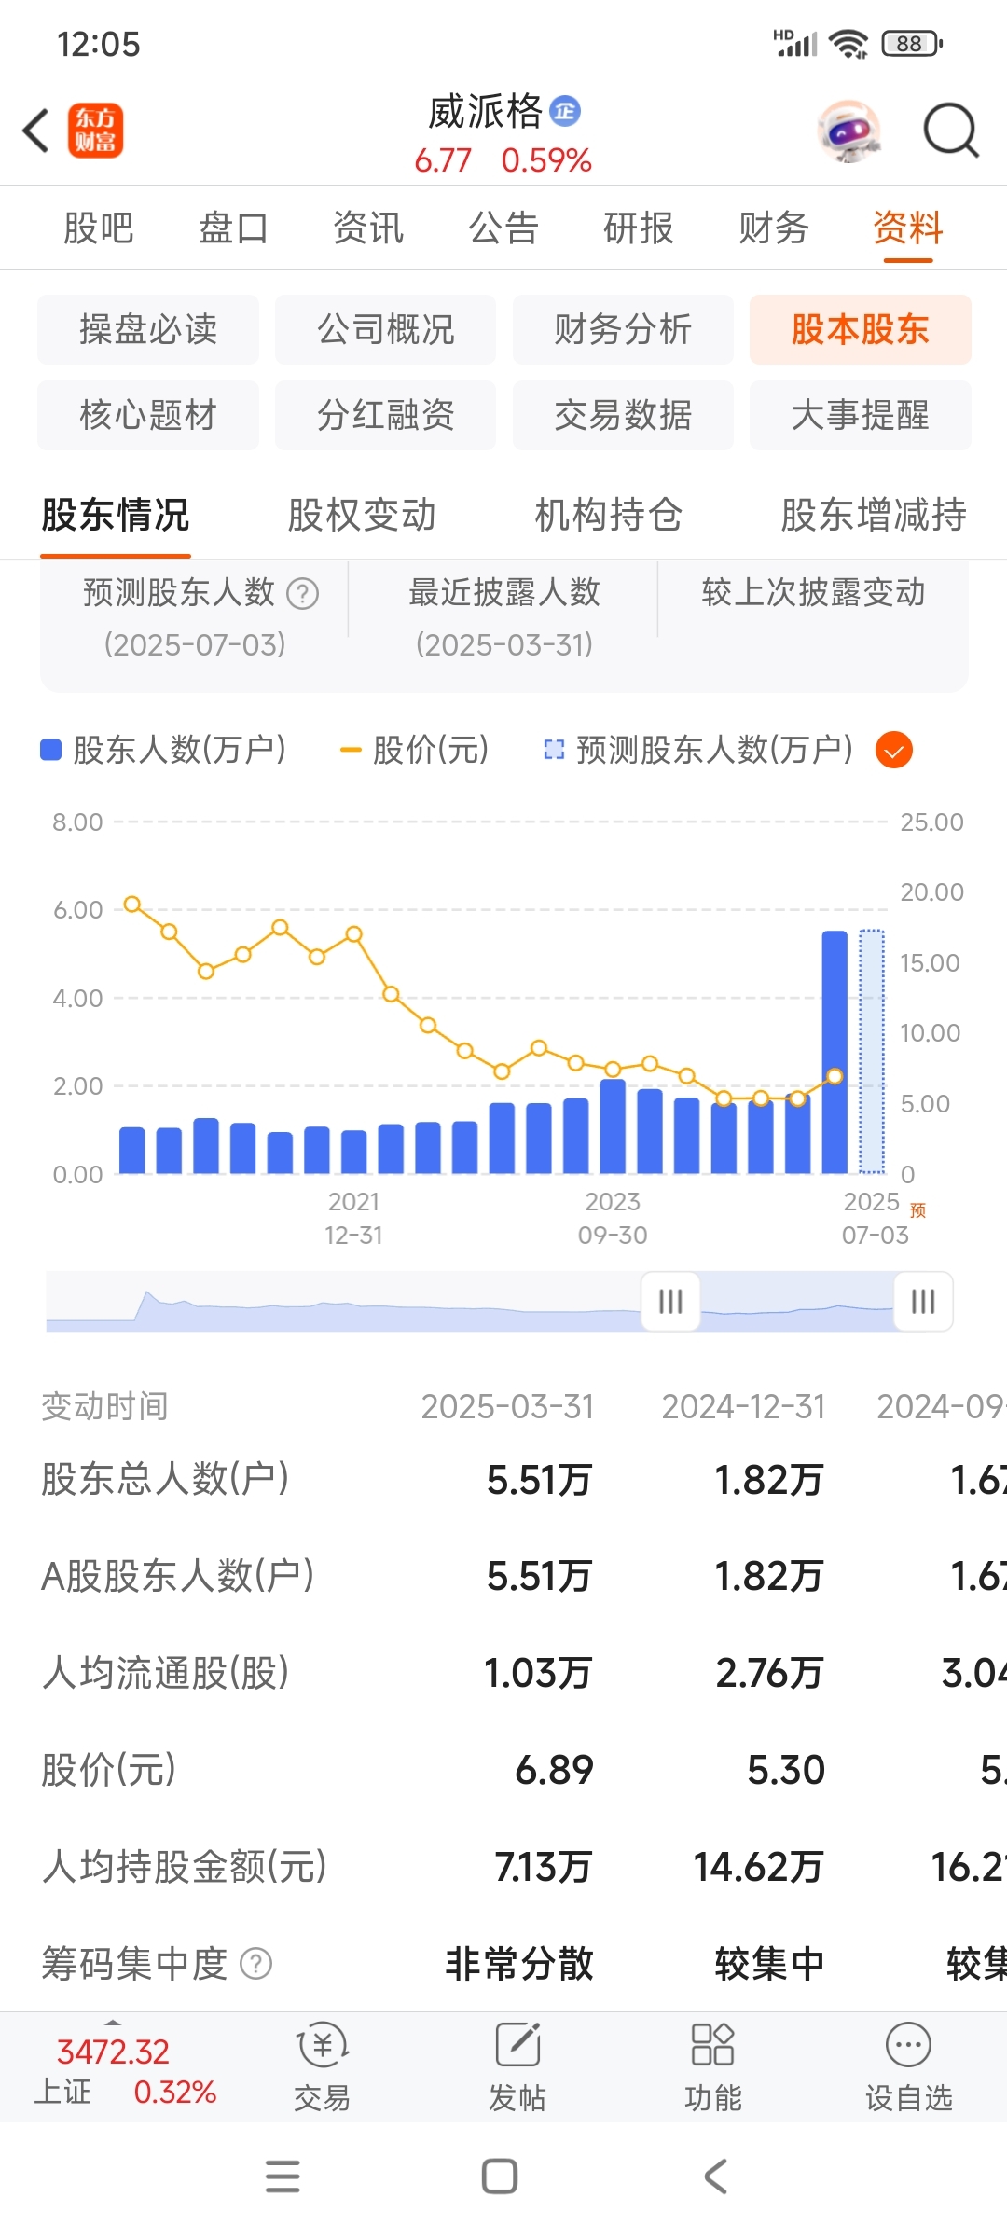Image resolution: width=1007 pixels, height=2238 pixels.
Task: Switch to the 盘口 tab
Action: coord(233,228)
